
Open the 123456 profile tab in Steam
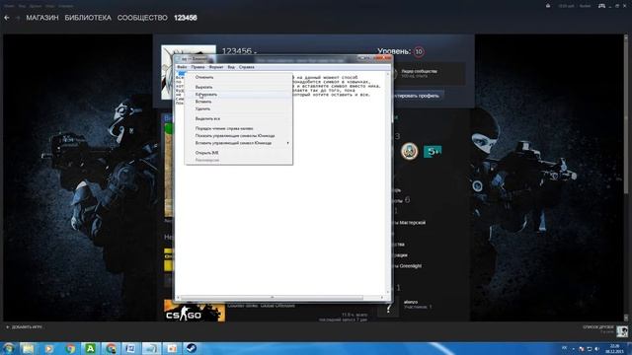click(x=186, y=18)
